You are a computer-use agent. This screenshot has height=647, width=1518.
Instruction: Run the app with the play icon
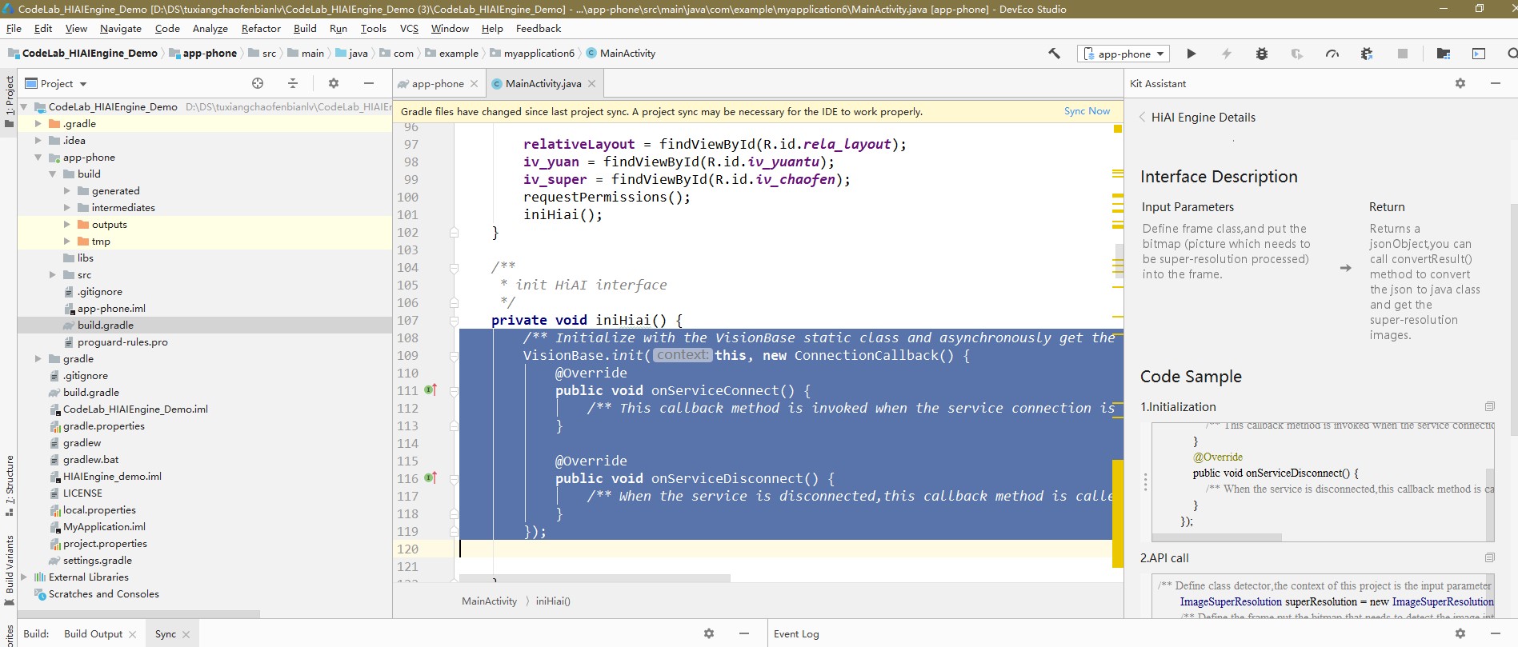coord(1192,54)
